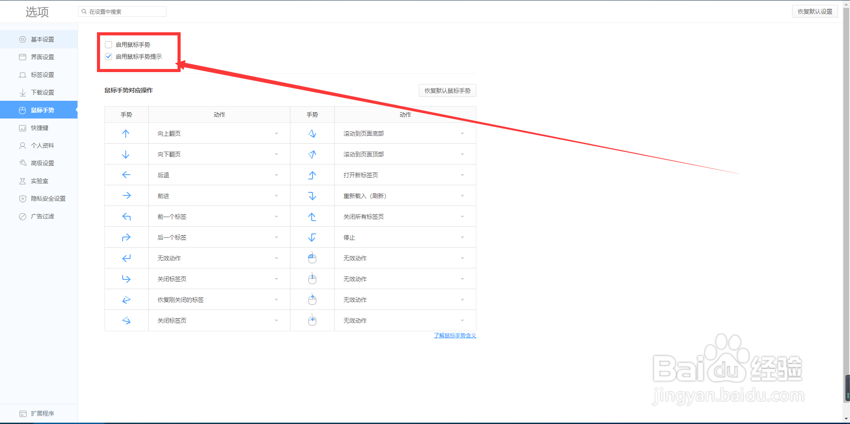Click the 下载设置 download icon

pos(23,92)
